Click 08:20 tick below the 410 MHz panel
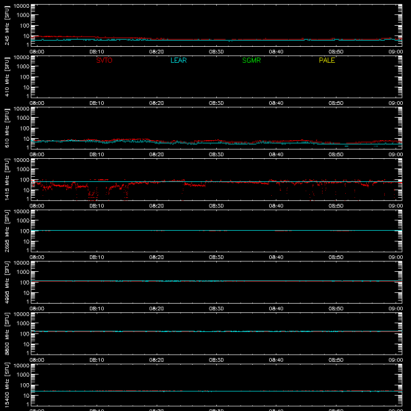Image resolution: width=411 pixels, height=411 pixels. (x=157, y=103)
